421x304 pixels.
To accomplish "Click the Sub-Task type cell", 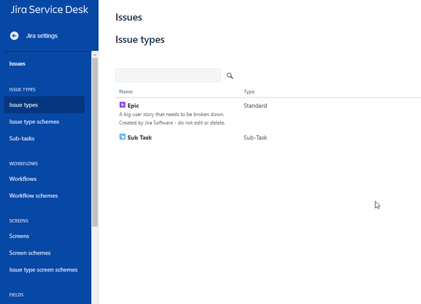I will click(x=255, y=137).
